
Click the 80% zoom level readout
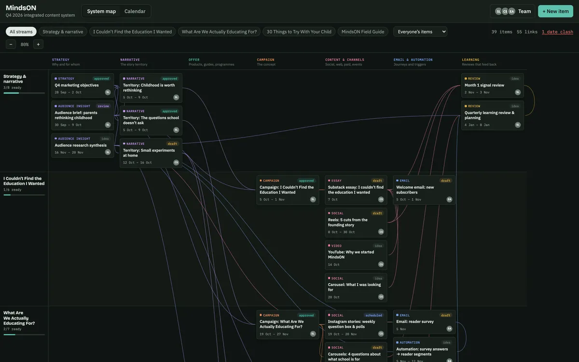pos(25,44)
